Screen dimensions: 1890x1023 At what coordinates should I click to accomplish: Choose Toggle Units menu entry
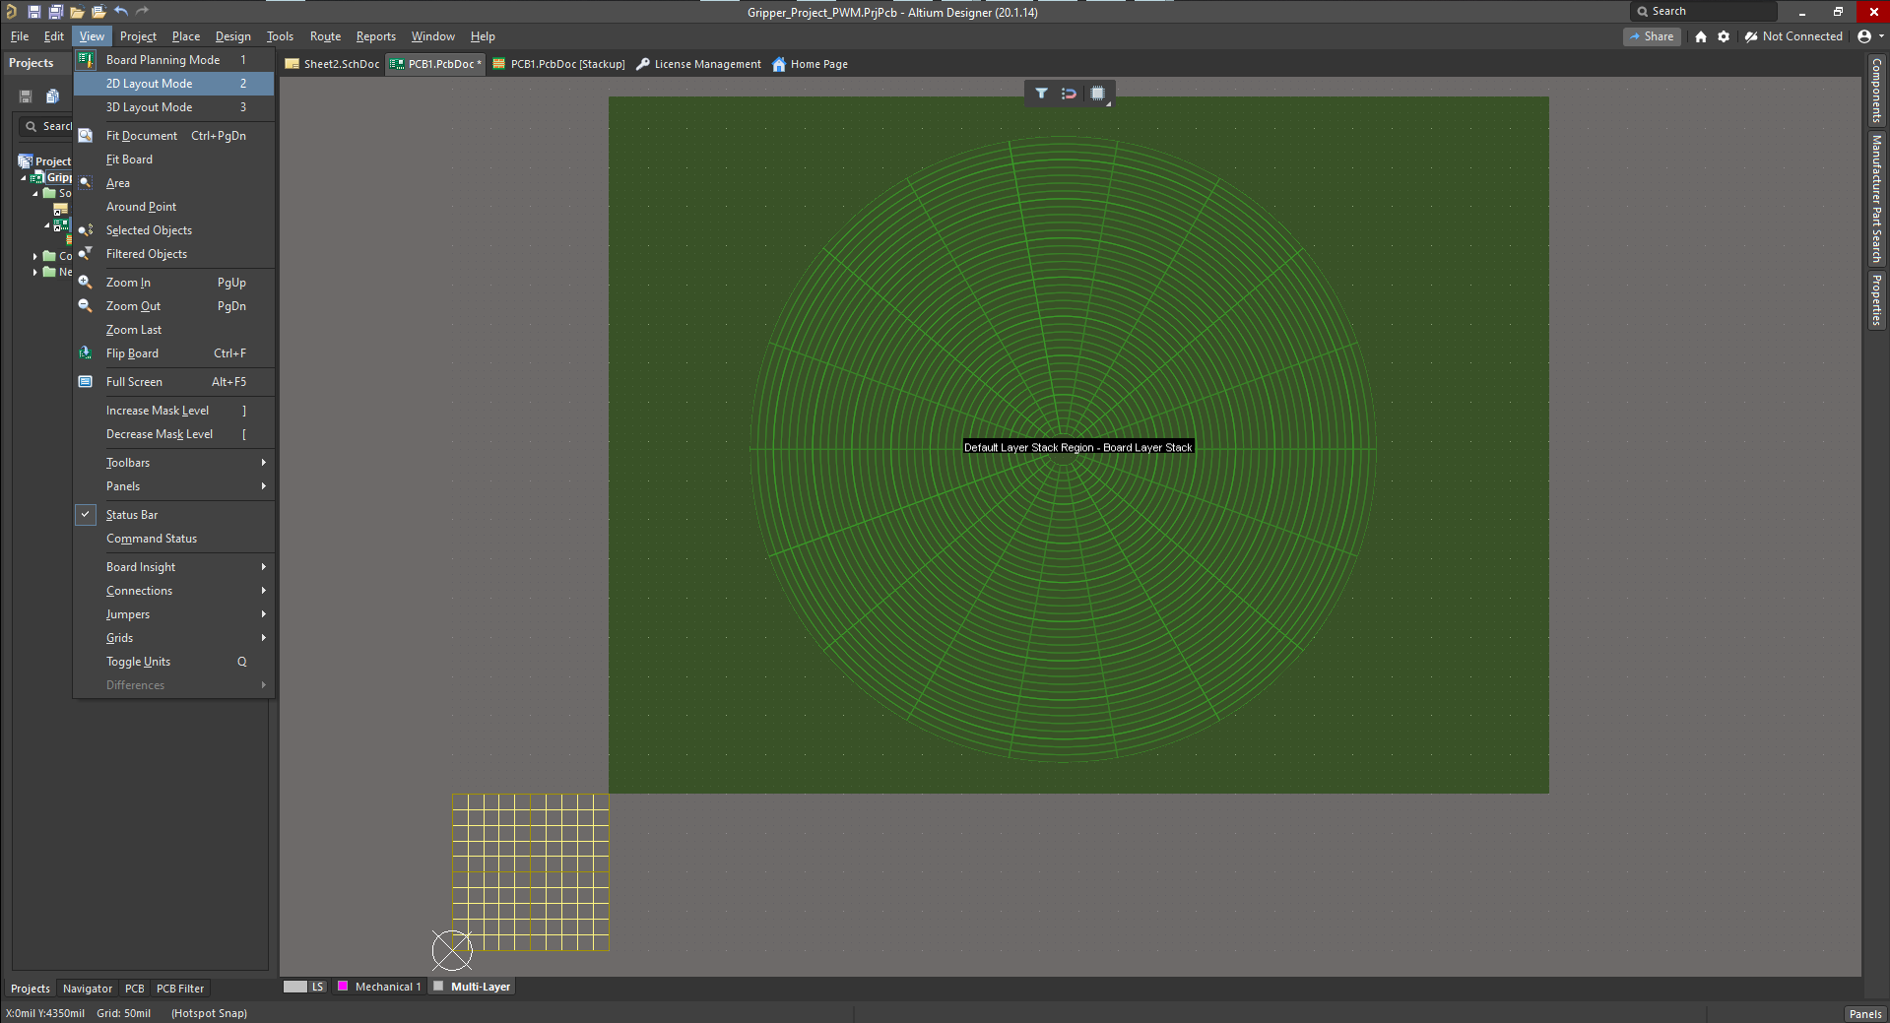click(x=173, y=662)
